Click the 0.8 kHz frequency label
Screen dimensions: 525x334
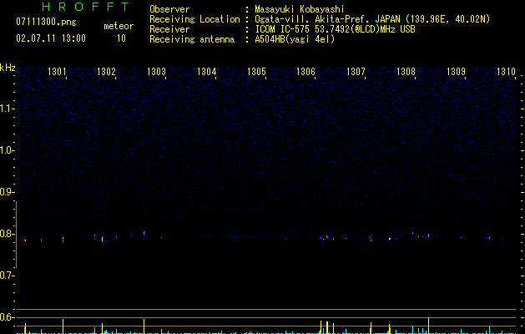(8, 234)
